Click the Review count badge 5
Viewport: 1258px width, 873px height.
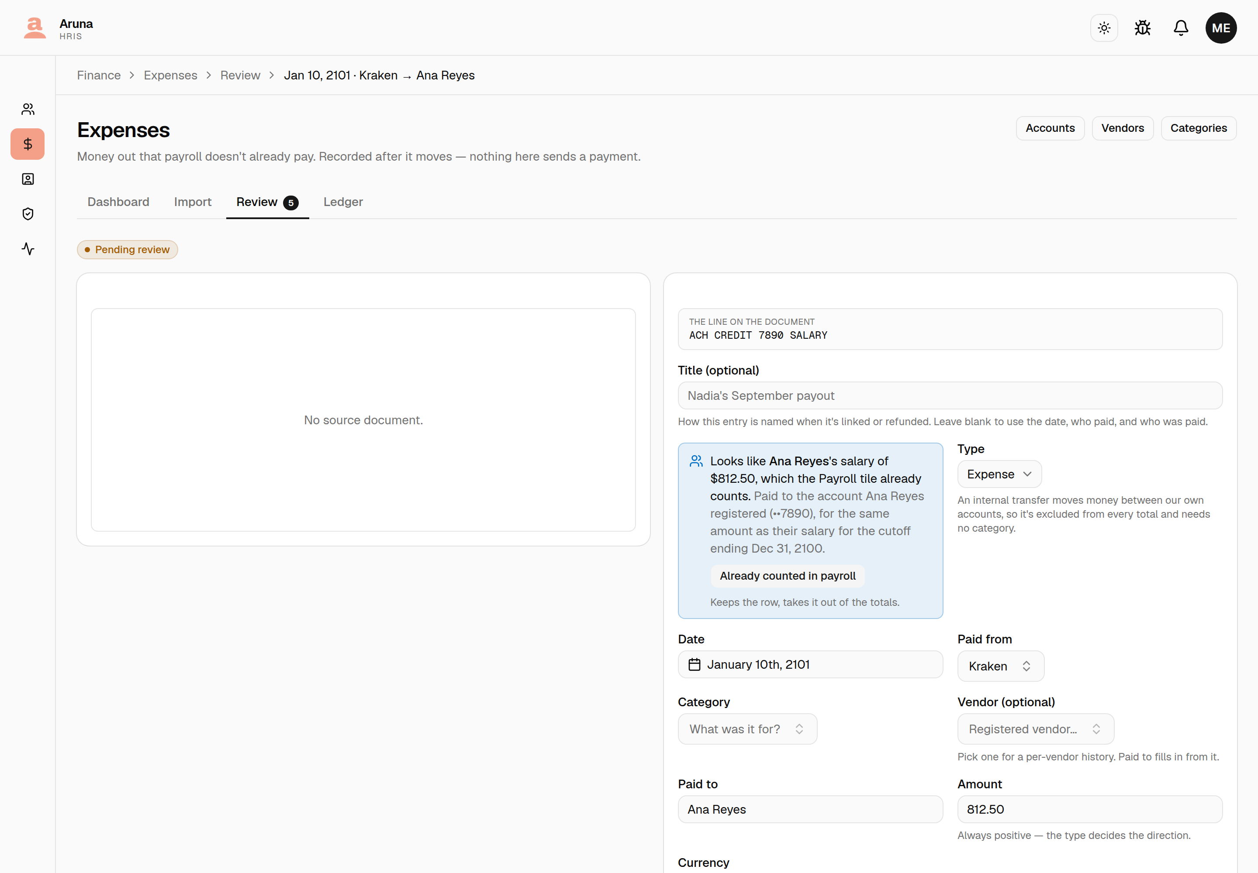[290, 203]
